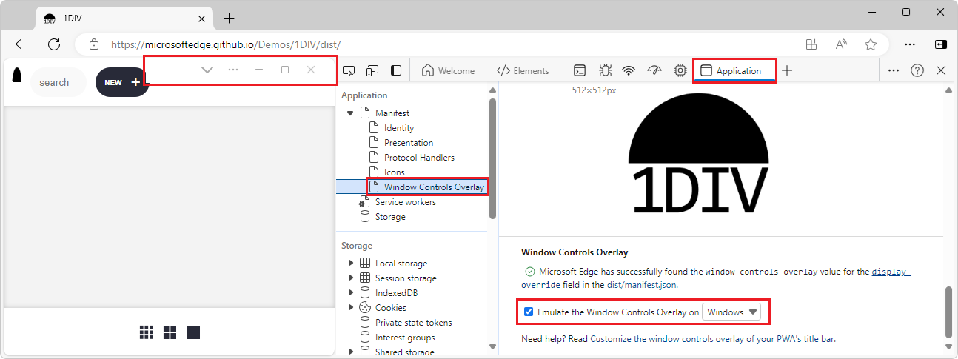
Task: Open the app available install icon in the address bar
Action: 811,44
